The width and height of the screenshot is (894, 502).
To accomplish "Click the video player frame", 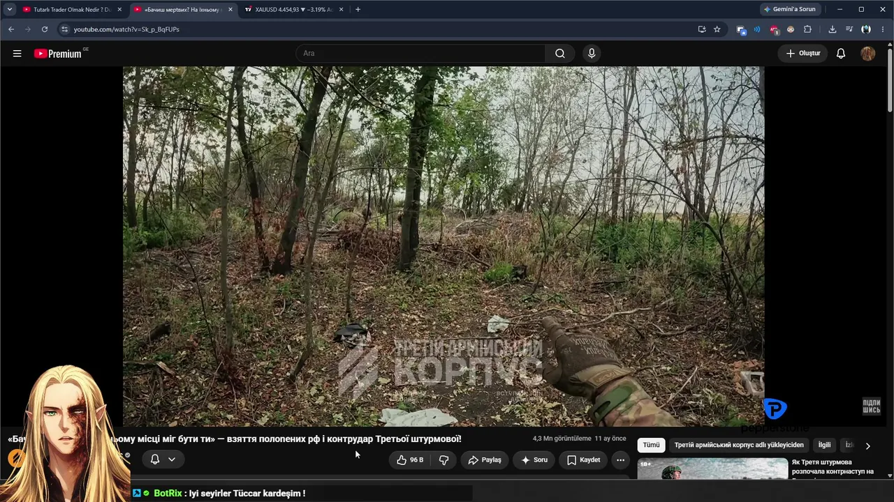I will [444, 246].
